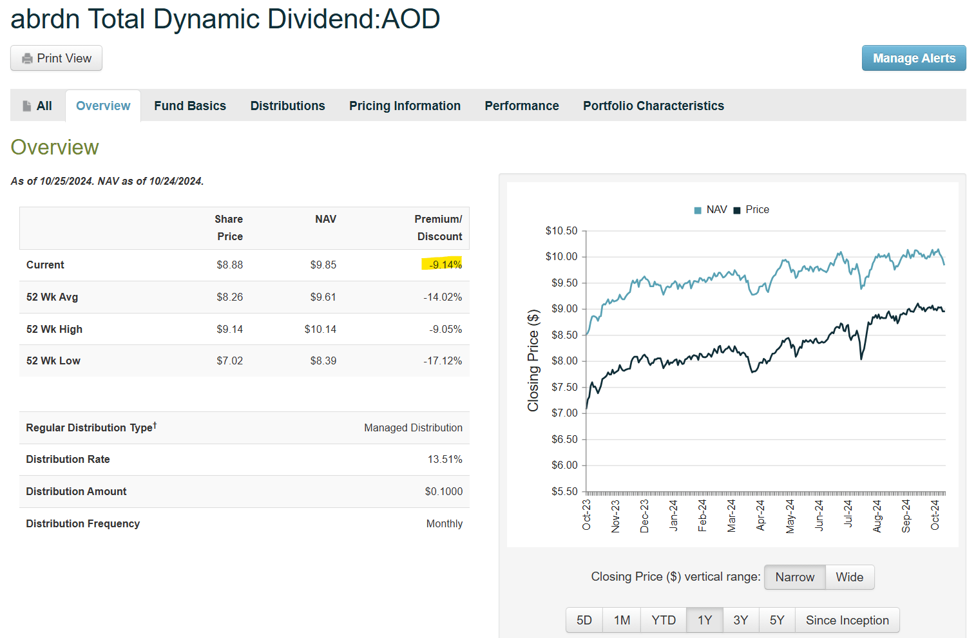The image size is (967, 638).
Task: Select the Since Inception range
Action: [x=847, y=619]
